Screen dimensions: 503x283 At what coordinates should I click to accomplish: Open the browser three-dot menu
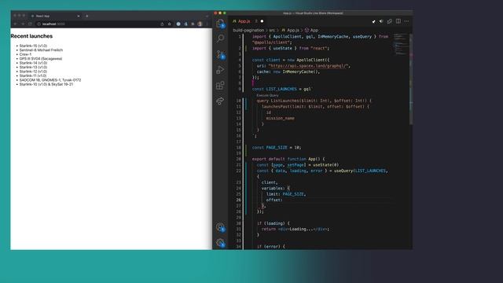[x=207, y=24]
